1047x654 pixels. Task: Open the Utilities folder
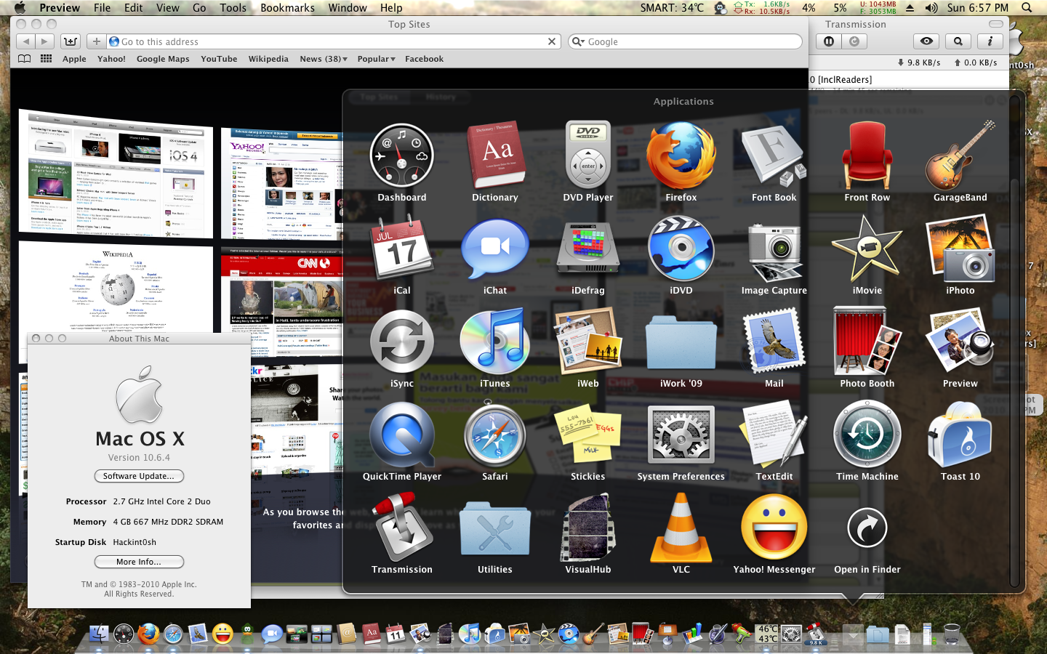(x=495, y=529)
